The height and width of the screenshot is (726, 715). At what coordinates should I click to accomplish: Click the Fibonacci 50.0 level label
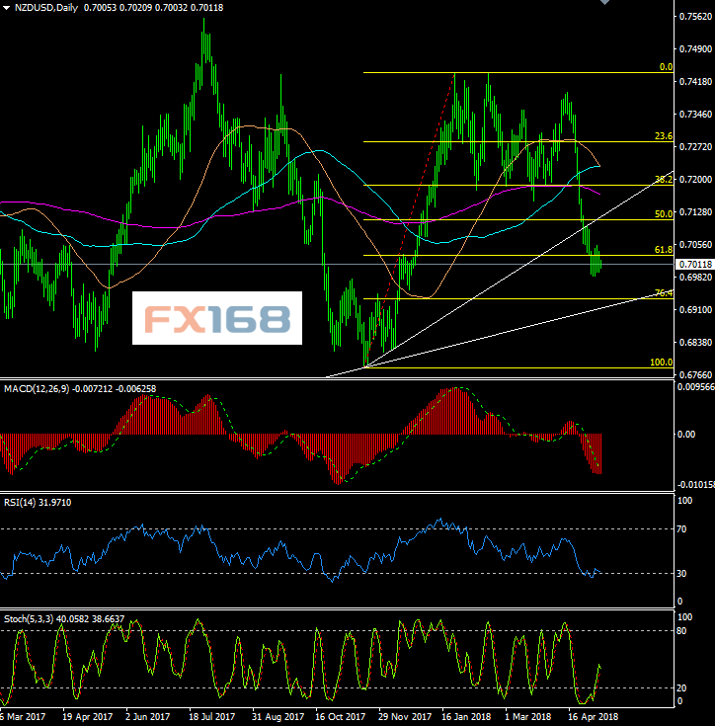(664, 214)
